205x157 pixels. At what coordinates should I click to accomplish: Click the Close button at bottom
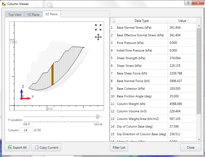[190, 147]
